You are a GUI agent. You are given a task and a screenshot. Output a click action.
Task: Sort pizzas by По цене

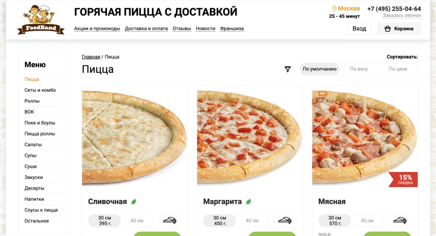[398, 69]
